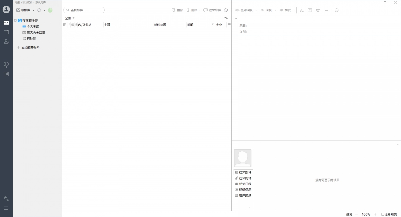The width and height of the screenshot is (401, 217).
Task: Click in the 查找邮件 search field
Action: (84, 10)
